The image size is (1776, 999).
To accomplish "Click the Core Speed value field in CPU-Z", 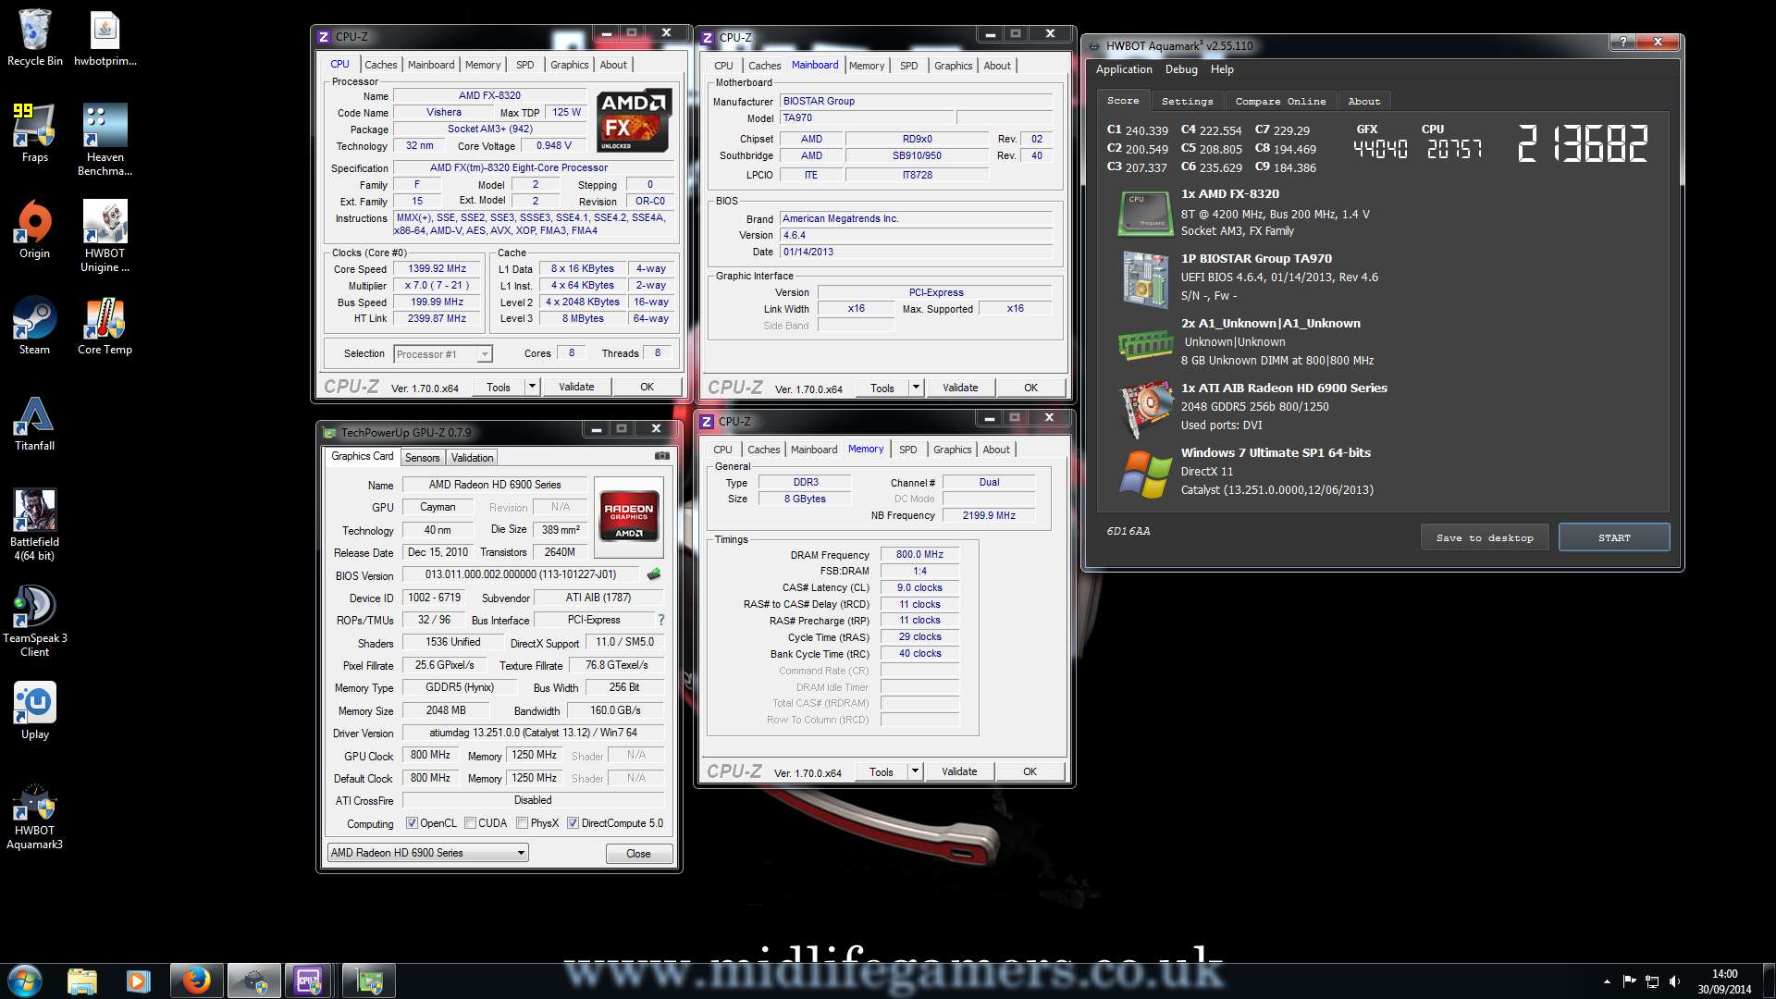I will coord(438,269).
